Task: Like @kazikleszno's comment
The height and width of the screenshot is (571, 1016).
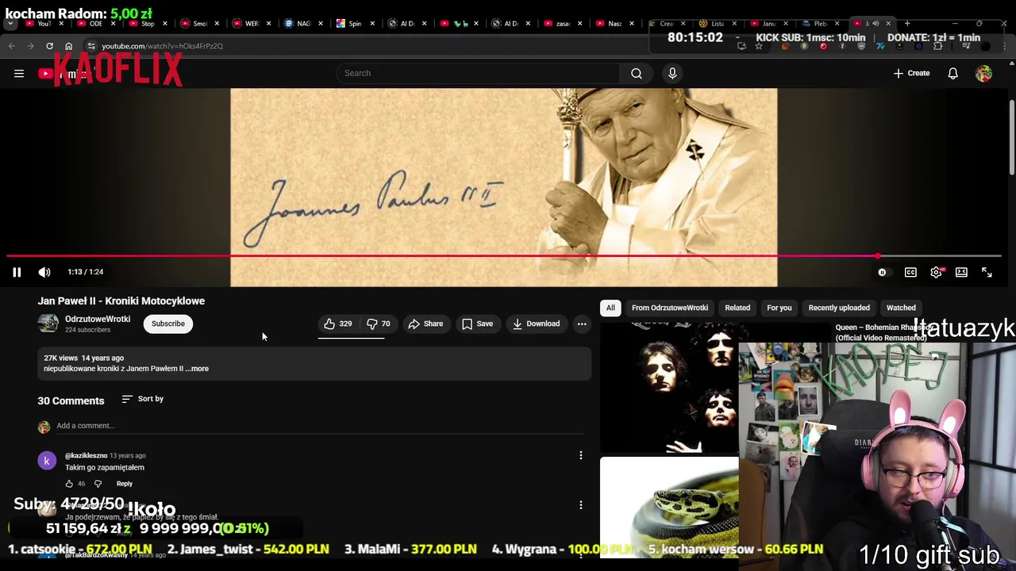Action: 69,484
